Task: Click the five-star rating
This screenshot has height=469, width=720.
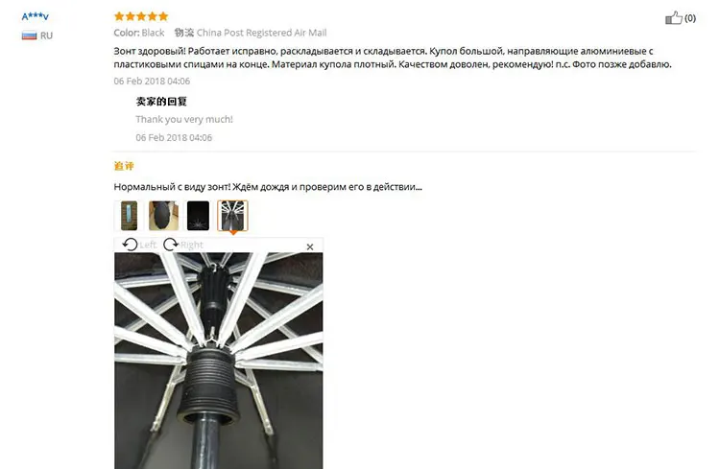Action: 141,16
